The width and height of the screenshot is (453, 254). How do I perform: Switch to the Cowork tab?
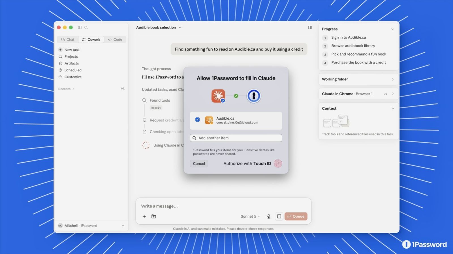91,40
